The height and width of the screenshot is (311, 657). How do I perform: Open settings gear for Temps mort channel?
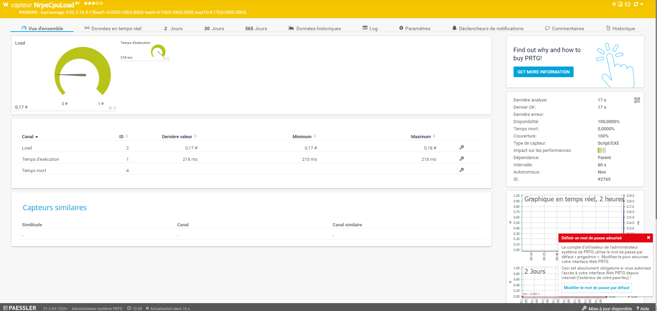461,169
